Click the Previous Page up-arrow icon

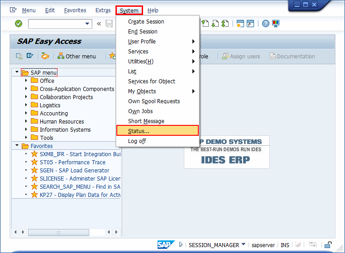point(205,24)
